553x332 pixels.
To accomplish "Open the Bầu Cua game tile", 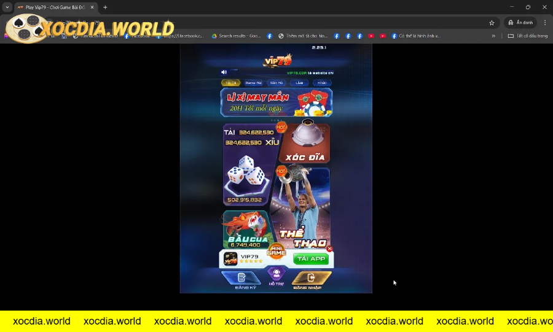I will (x=246, y=230).
